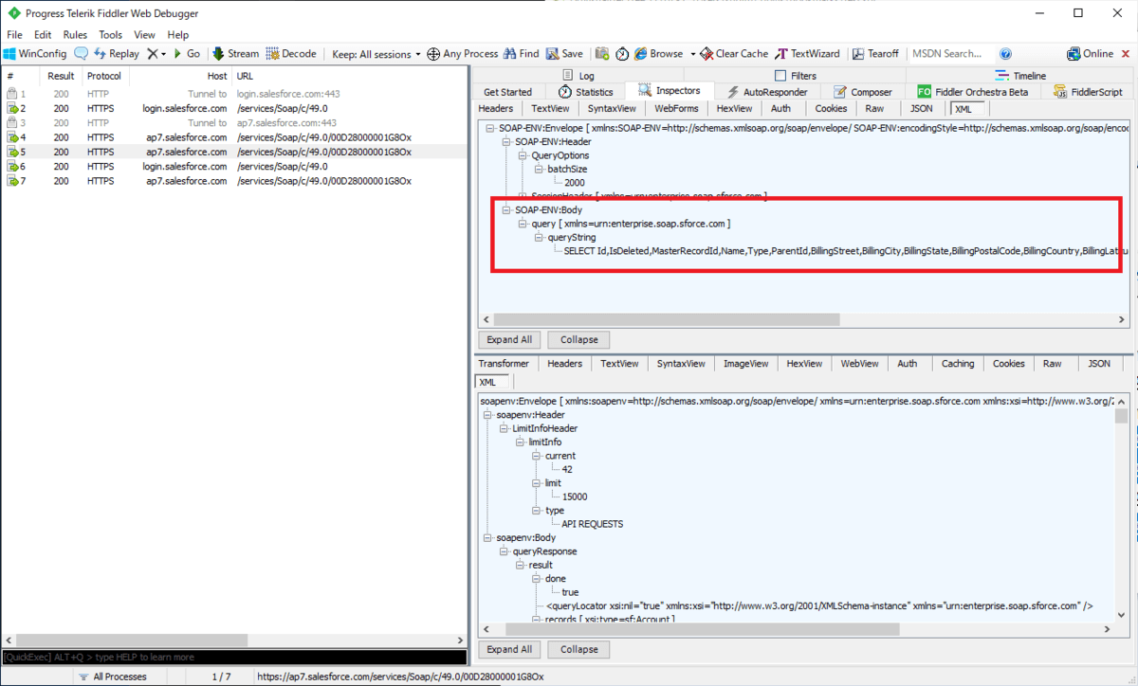The height and width of the screenshot is (686, 1138).
Task: Select session 2 login.salesforce.com row
Action: (x=234, y=108)
